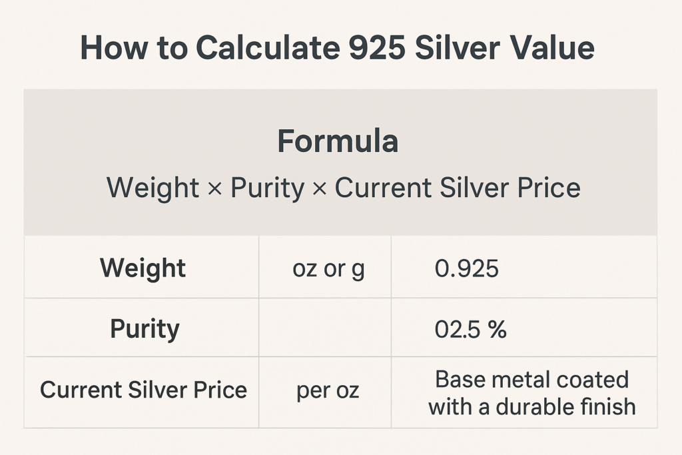
Task: Click the multiplication sign after formula "Purity"
Action: click(320, 189)
